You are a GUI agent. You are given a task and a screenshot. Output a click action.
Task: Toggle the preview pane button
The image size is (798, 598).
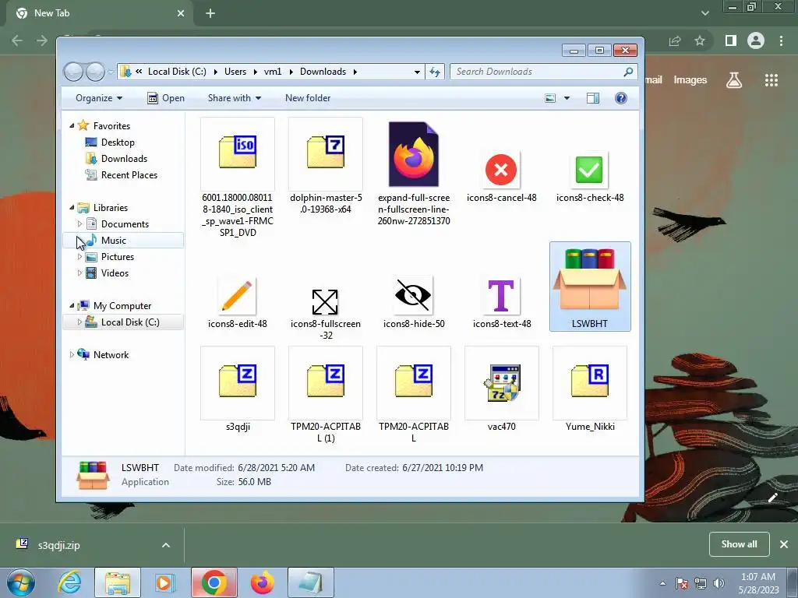tap(593, 98)
